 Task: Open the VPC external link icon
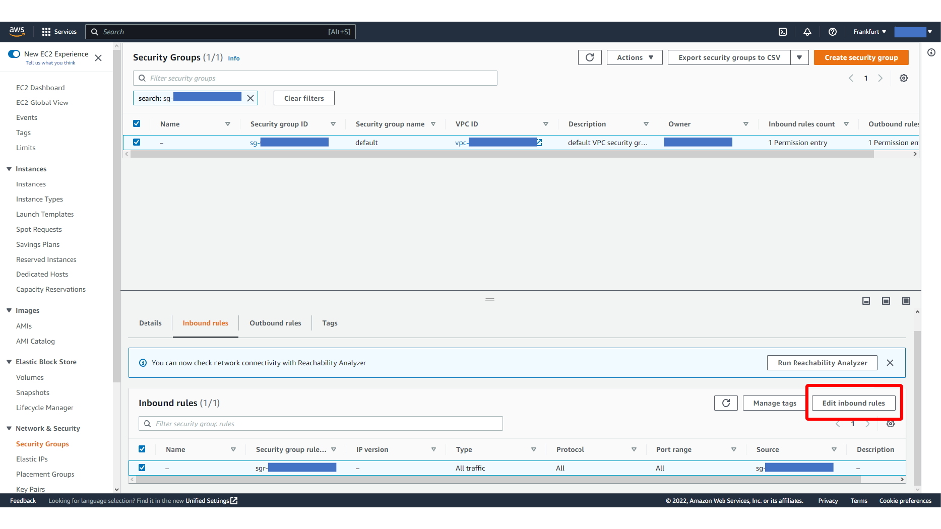point(539,143)
